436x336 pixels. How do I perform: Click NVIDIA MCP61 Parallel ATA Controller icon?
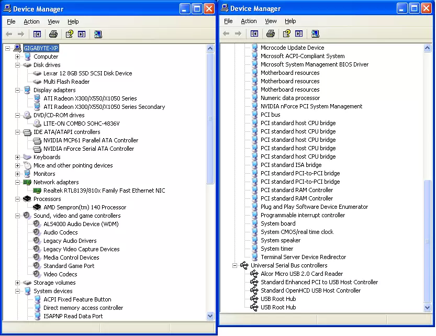click(37, 140)
